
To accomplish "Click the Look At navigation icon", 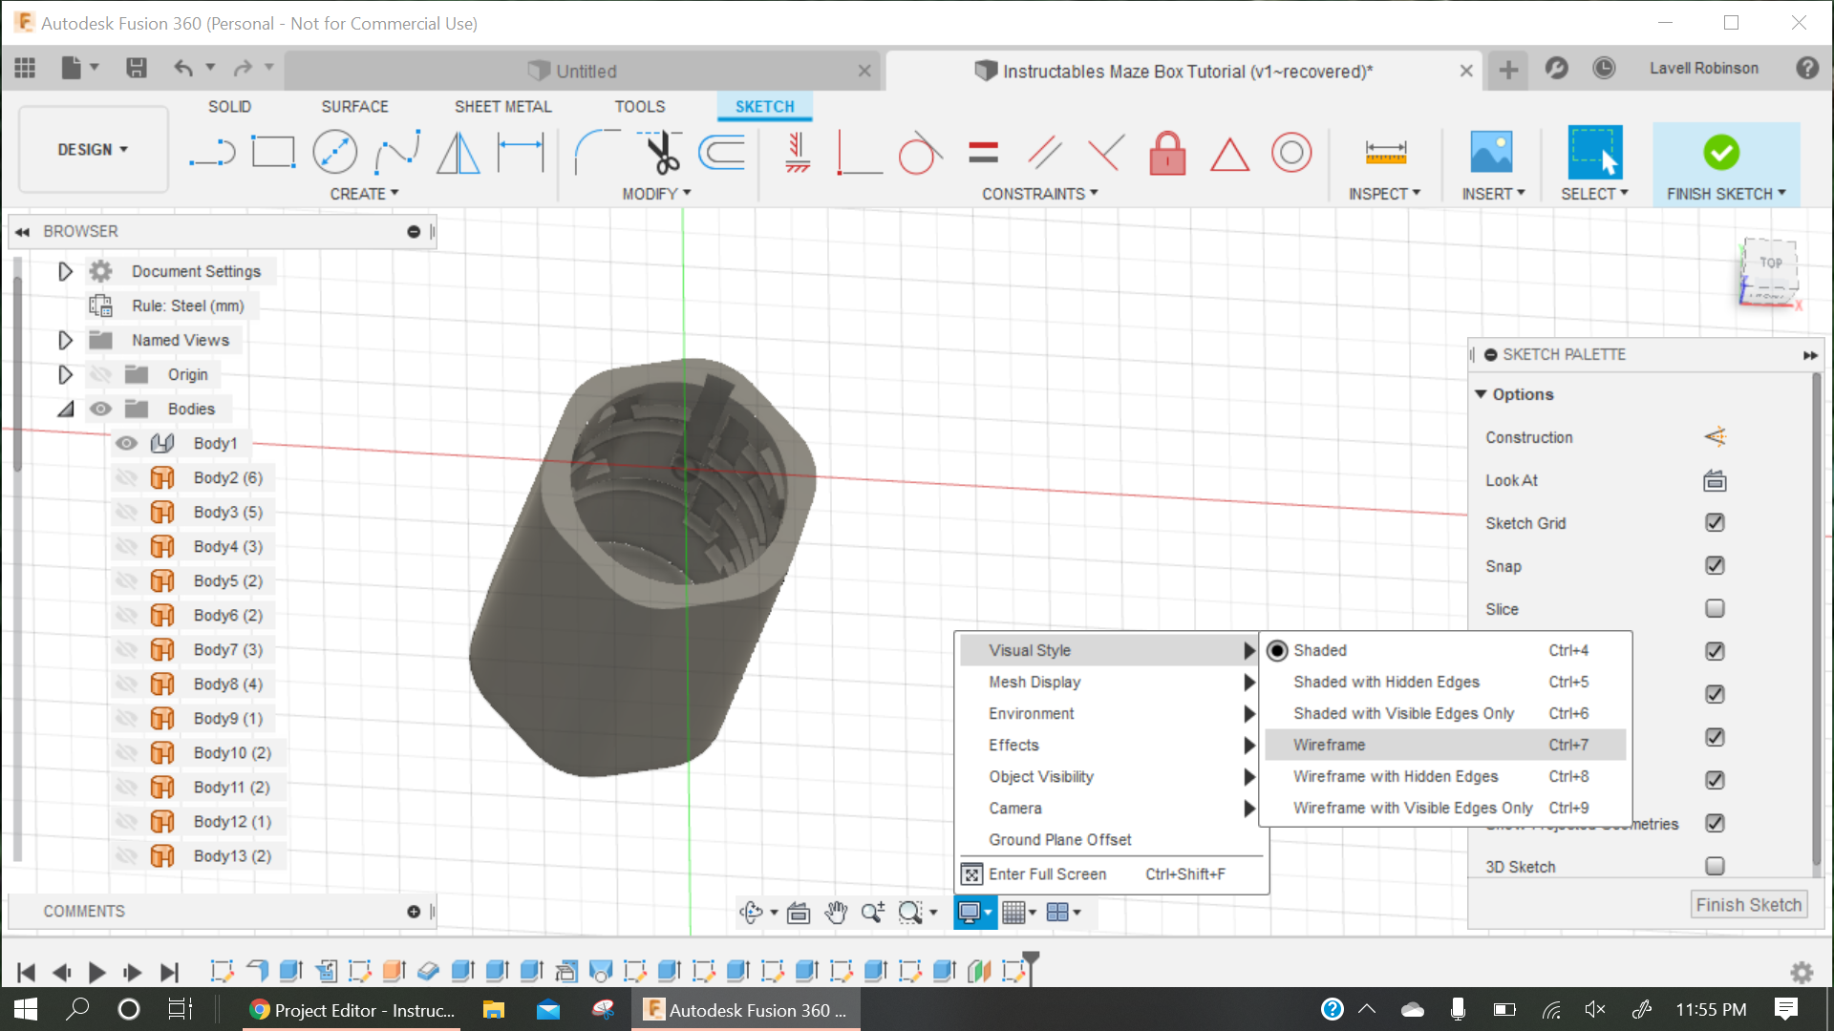I will [799, 913].
